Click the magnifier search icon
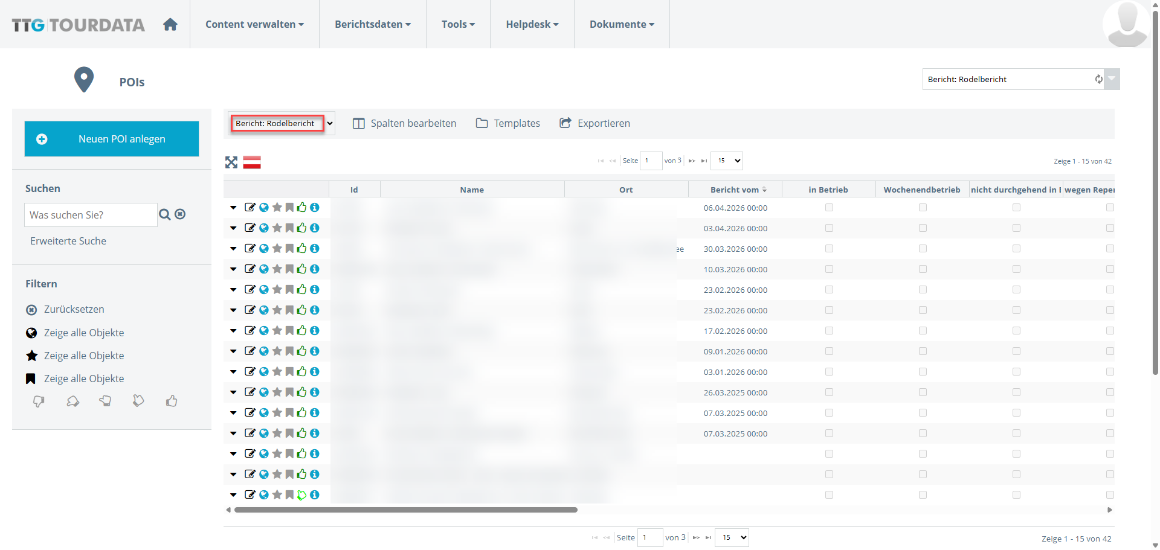The image size is (1160, 550). (164, 214)
